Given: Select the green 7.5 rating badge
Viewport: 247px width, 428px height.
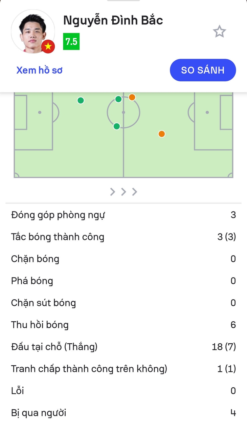Looking at the screenshot, I should tap(71, 42).
